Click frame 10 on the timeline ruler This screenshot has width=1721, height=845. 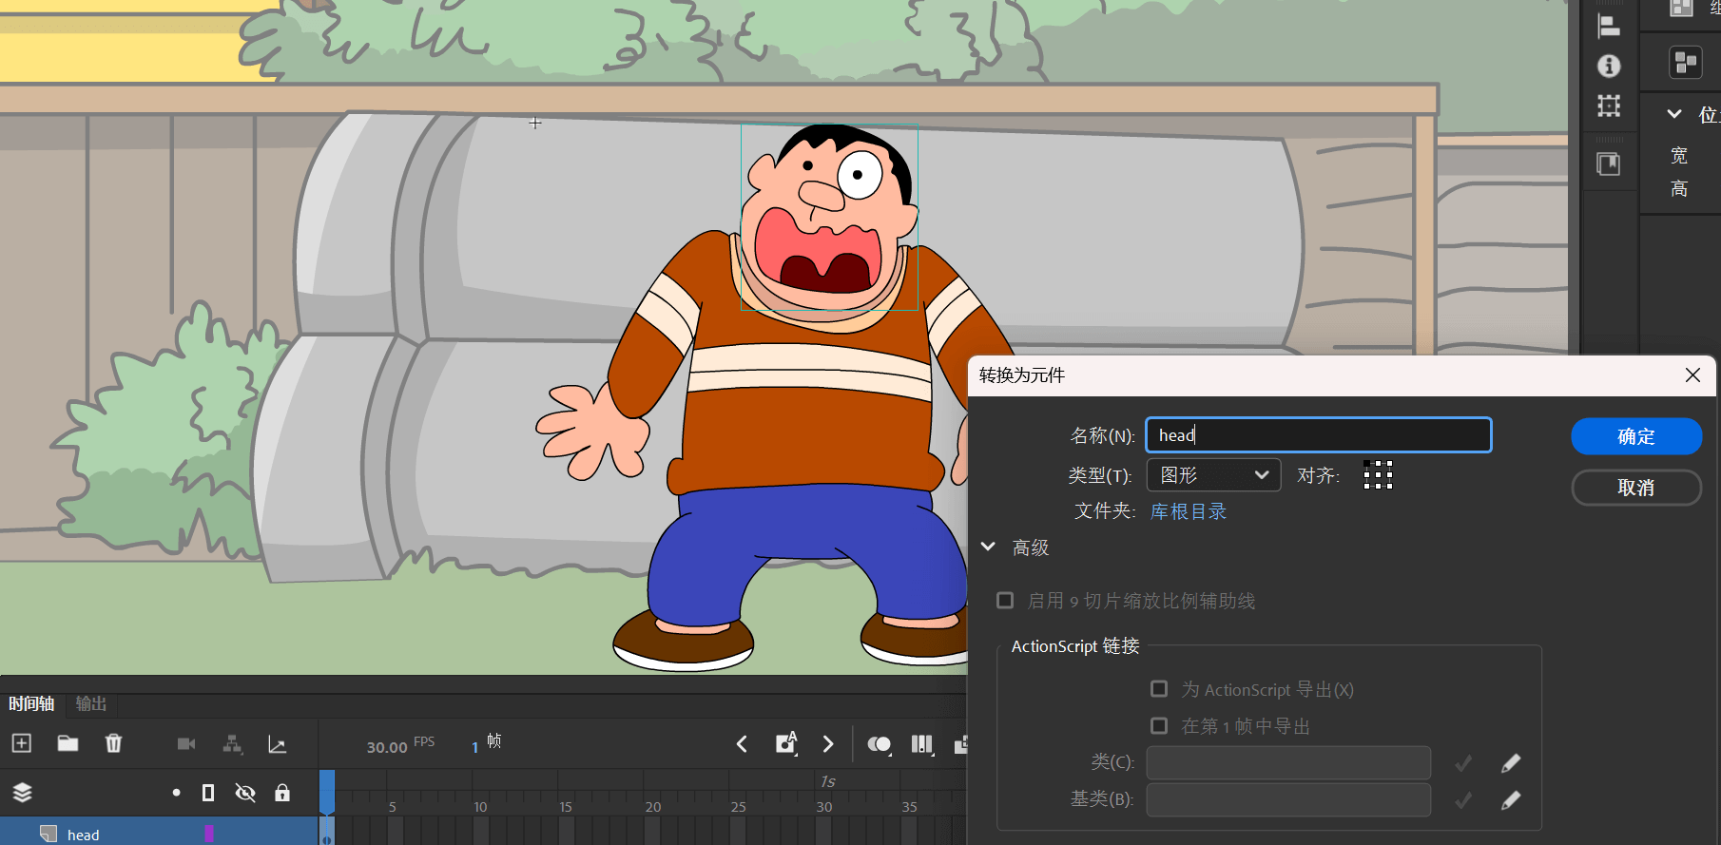pyautogui.click(x=480, y=806)
